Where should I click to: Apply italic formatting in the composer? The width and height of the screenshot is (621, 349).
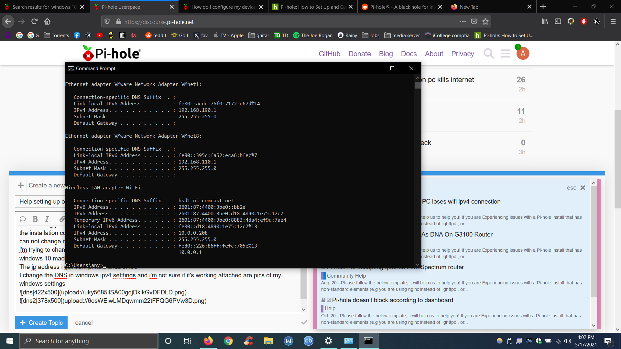[x=47, y=219]
